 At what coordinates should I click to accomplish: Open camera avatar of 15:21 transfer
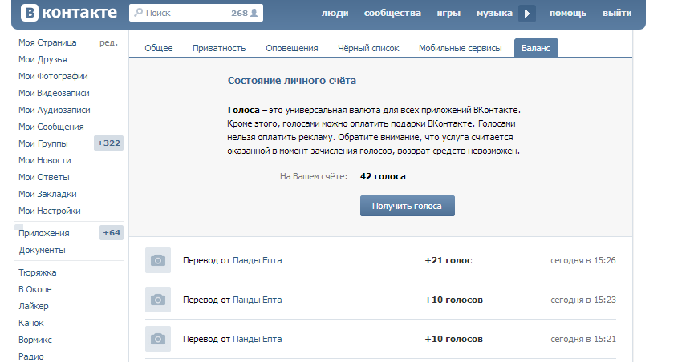(158, 338)
